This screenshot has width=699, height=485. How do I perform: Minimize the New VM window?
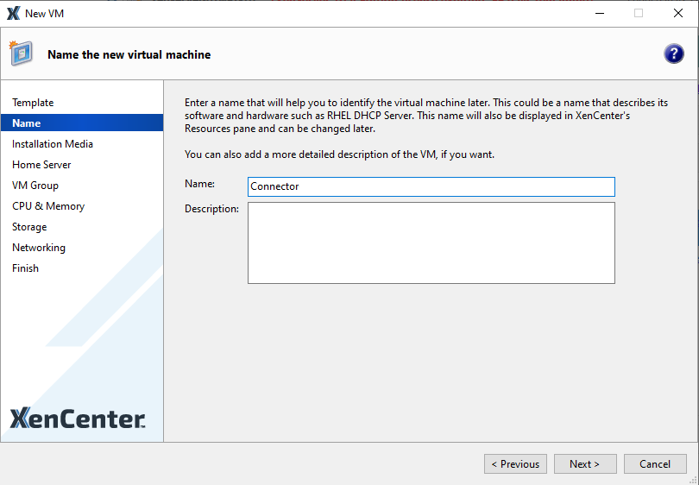coord(600,13)
